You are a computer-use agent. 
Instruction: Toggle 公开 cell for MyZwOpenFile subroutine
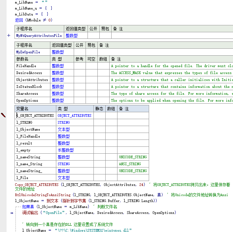pos(80,52)
